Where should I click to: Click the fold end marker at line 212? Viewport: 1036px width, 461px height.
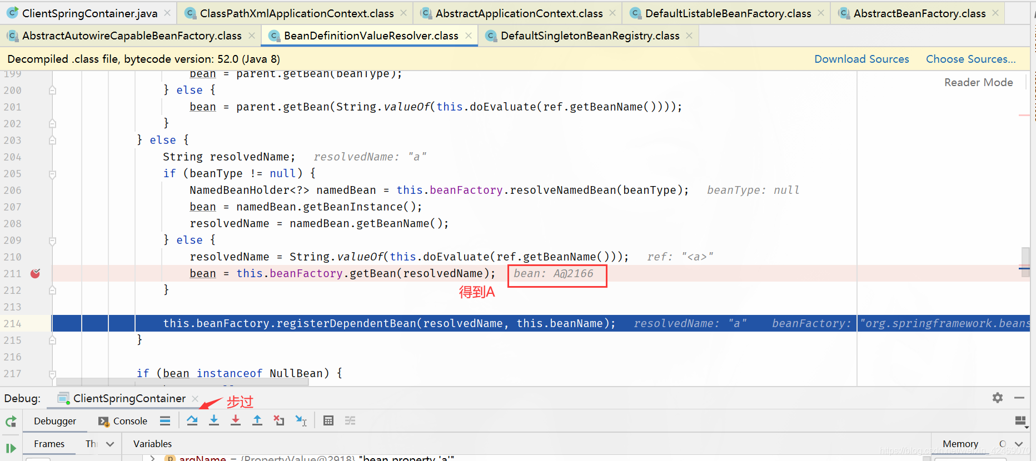[x=52, y=290]
